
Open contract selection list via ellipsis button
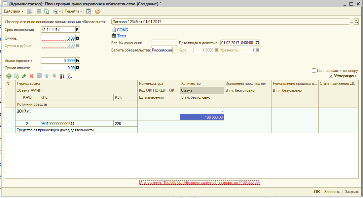pos(351,22)
